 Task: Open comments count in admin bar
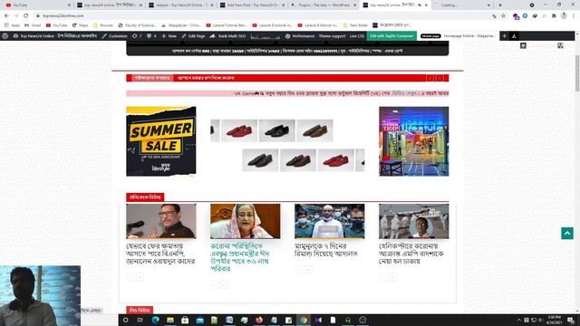coord(151,36)
